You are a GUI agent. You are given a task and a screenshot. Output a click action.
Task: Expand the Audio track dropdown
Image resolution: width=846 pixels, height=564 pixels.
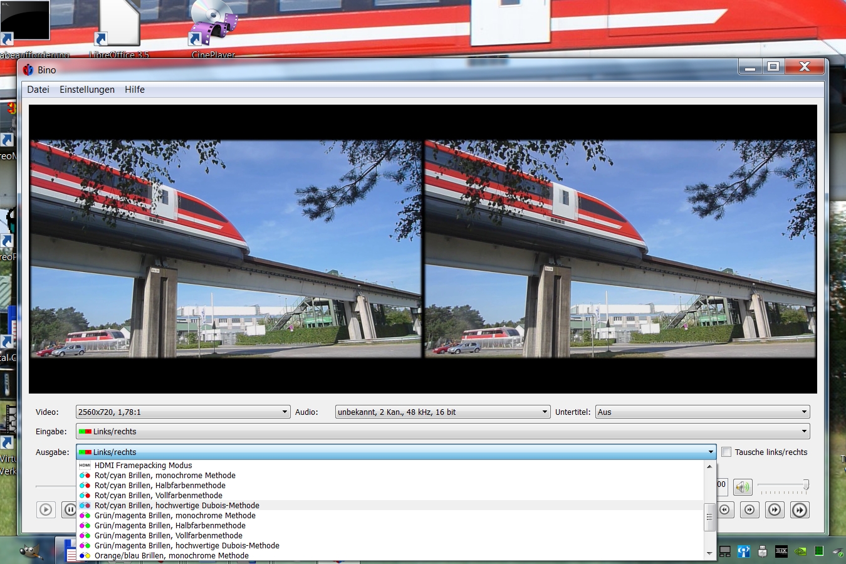pos(442,412)
